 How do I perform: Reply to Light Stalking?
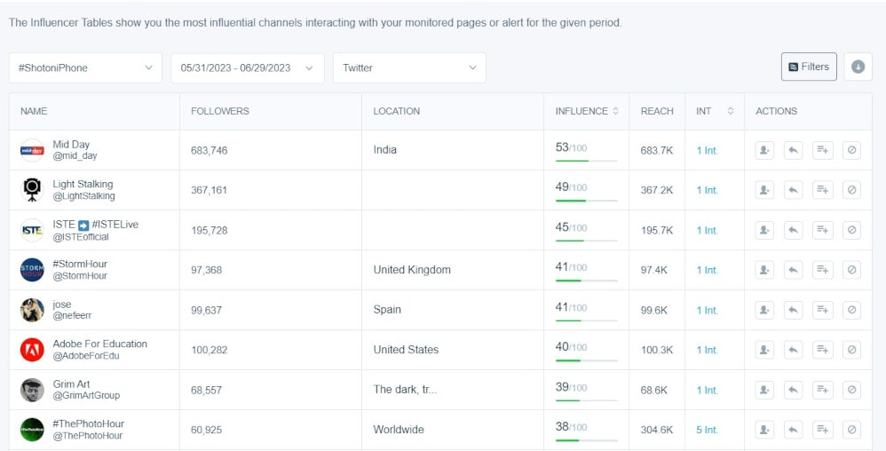(794, 190)
